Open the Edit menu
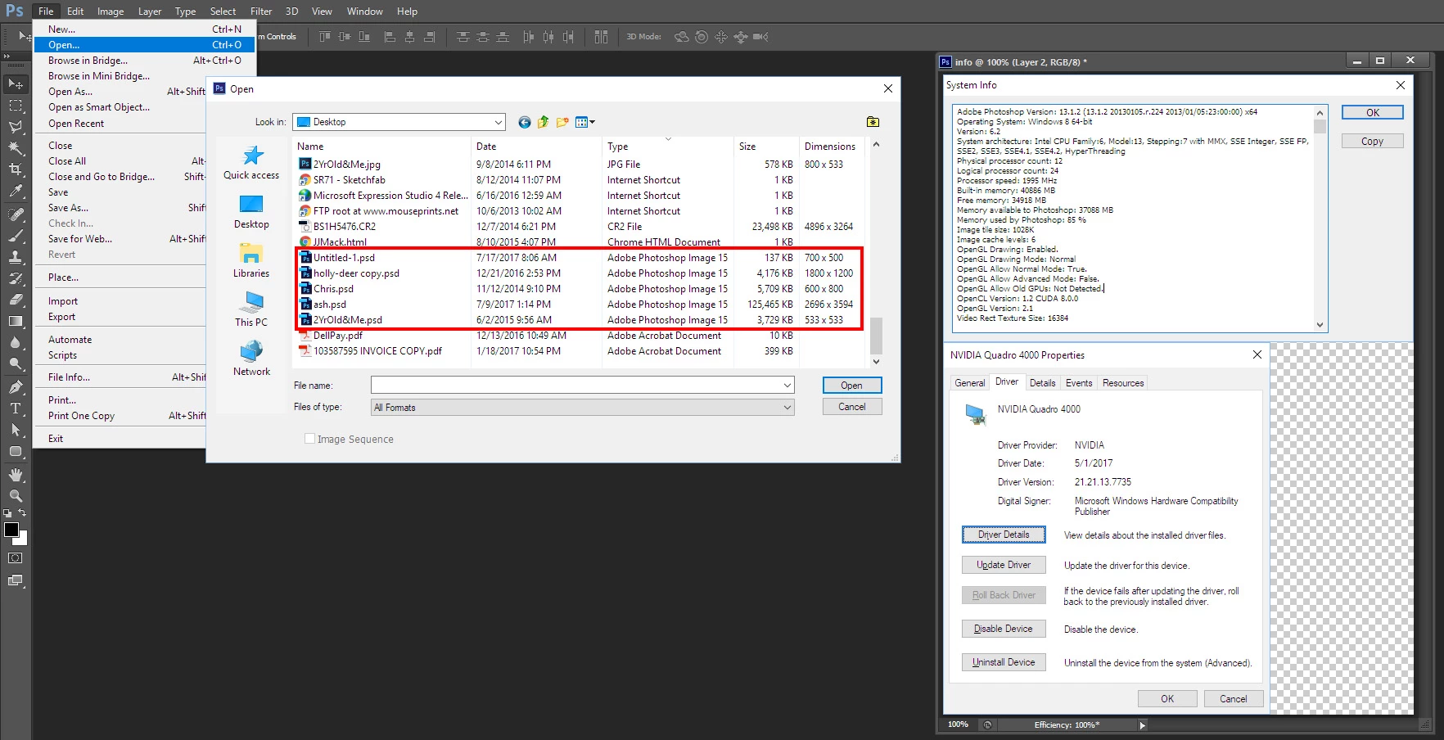This screenshot has width=1444, height=740. pyautogui.click(x=75, y=11)
